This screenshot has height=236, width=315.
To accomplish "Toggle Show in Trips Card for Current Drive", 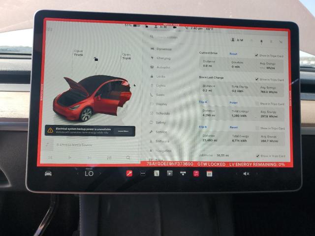I will (x=256, y=55).
